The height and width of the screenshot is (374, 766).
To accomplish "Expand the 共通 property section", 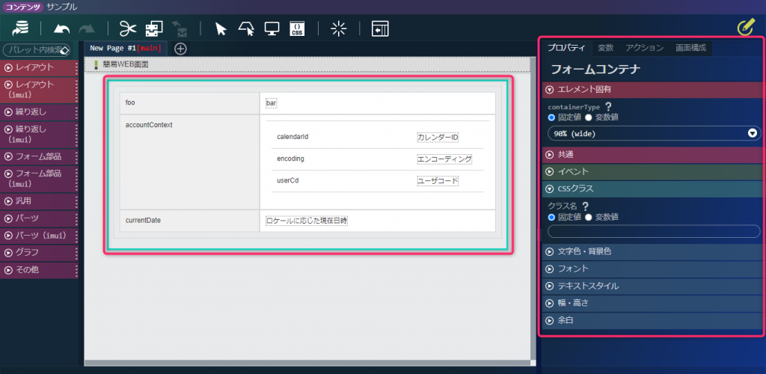I will coord(652,155).
